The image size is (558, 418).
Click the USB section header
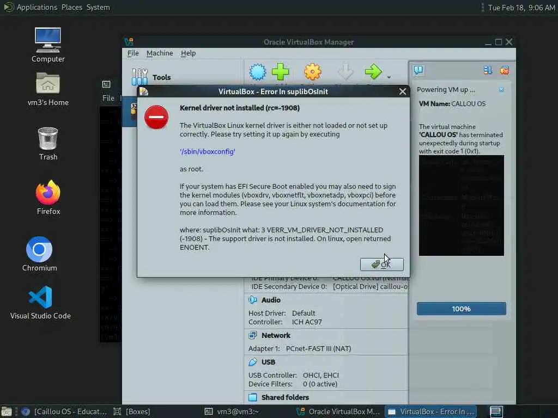[x=268, y=362]
